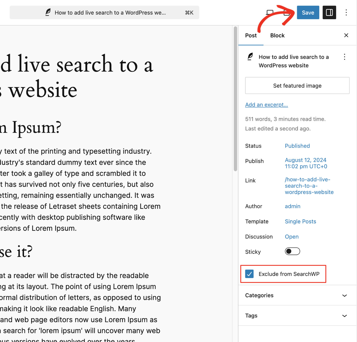
Task: Change post status via Published link
Action: 297,146
